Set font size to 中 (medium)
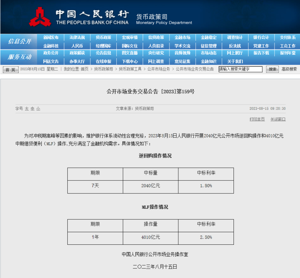The height and width of the screenshot is (278, 300). coord(32,109)
